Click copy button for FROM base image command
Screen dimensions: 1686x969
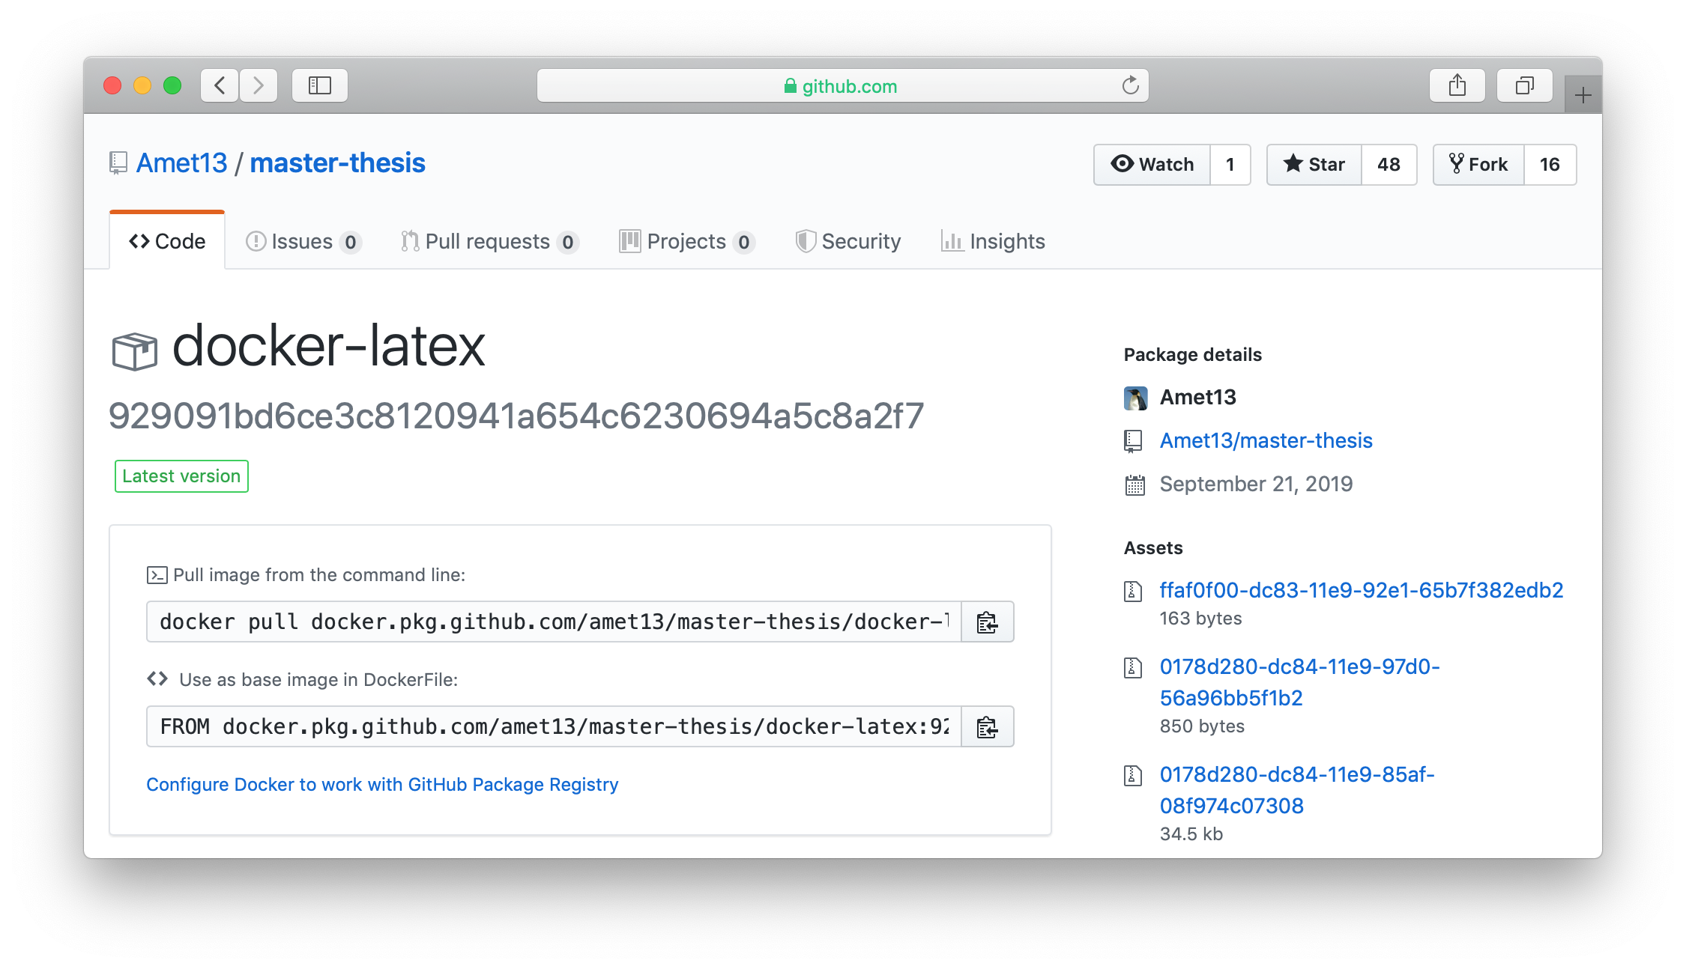[985, 727]
